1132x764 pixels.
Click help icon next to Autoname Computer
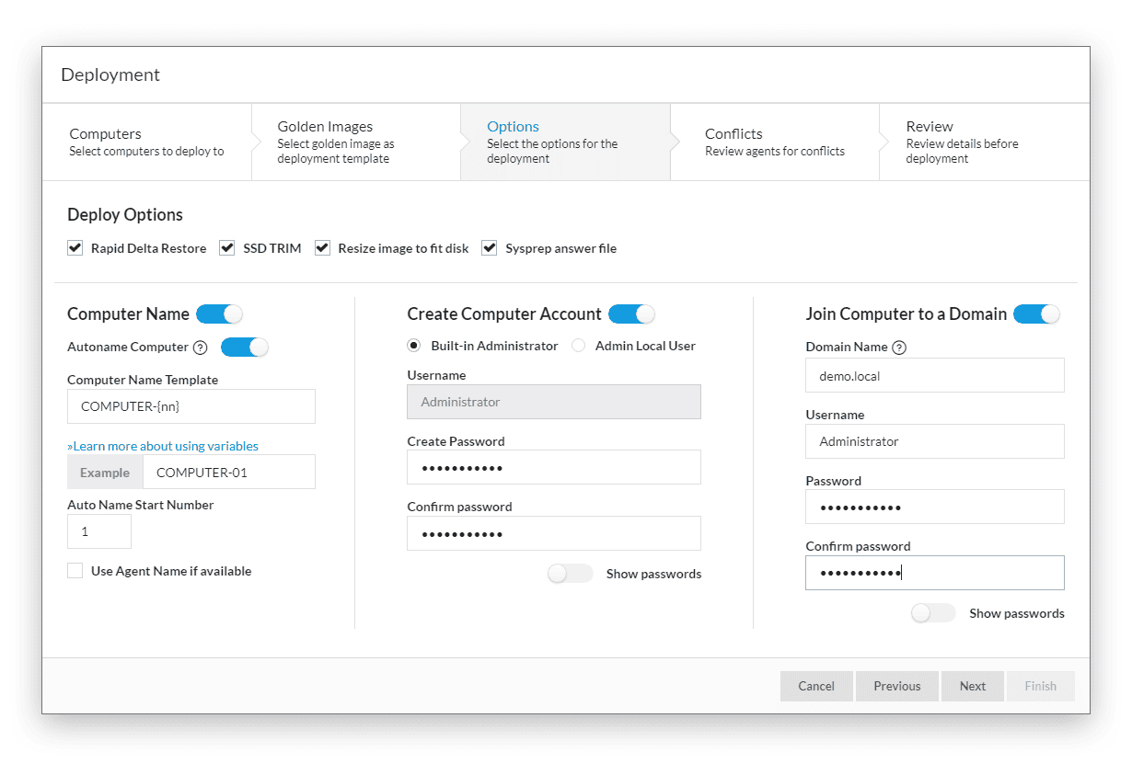[x=201, y=348]
